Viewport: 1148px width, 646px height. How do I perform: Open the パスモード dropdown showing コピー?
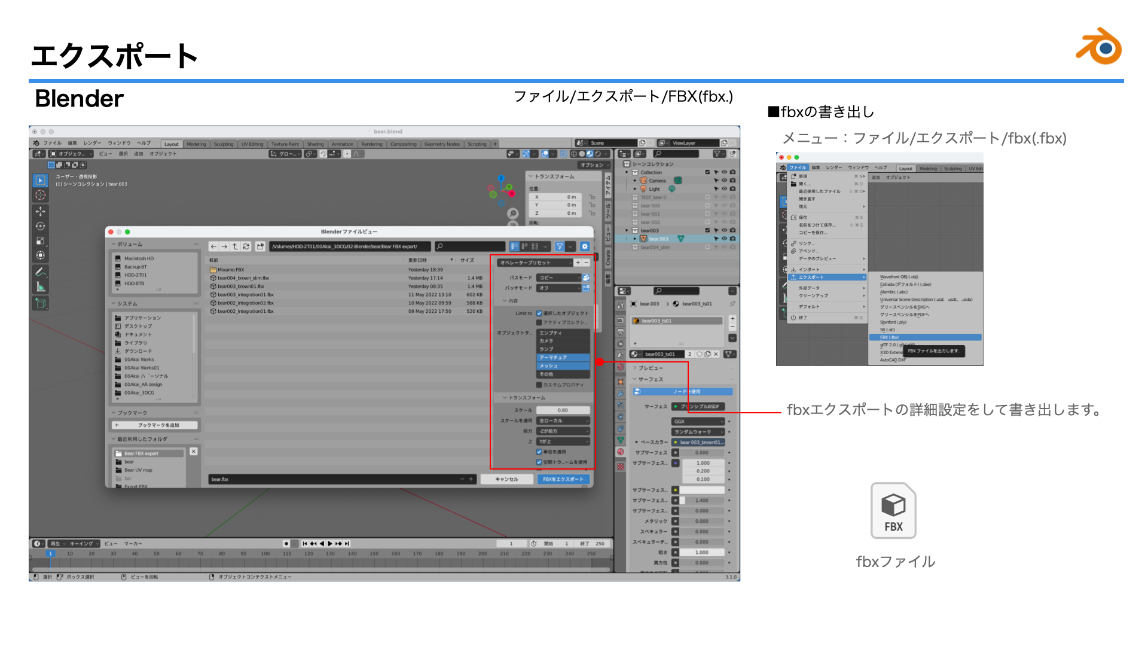[x=559, y=278]
